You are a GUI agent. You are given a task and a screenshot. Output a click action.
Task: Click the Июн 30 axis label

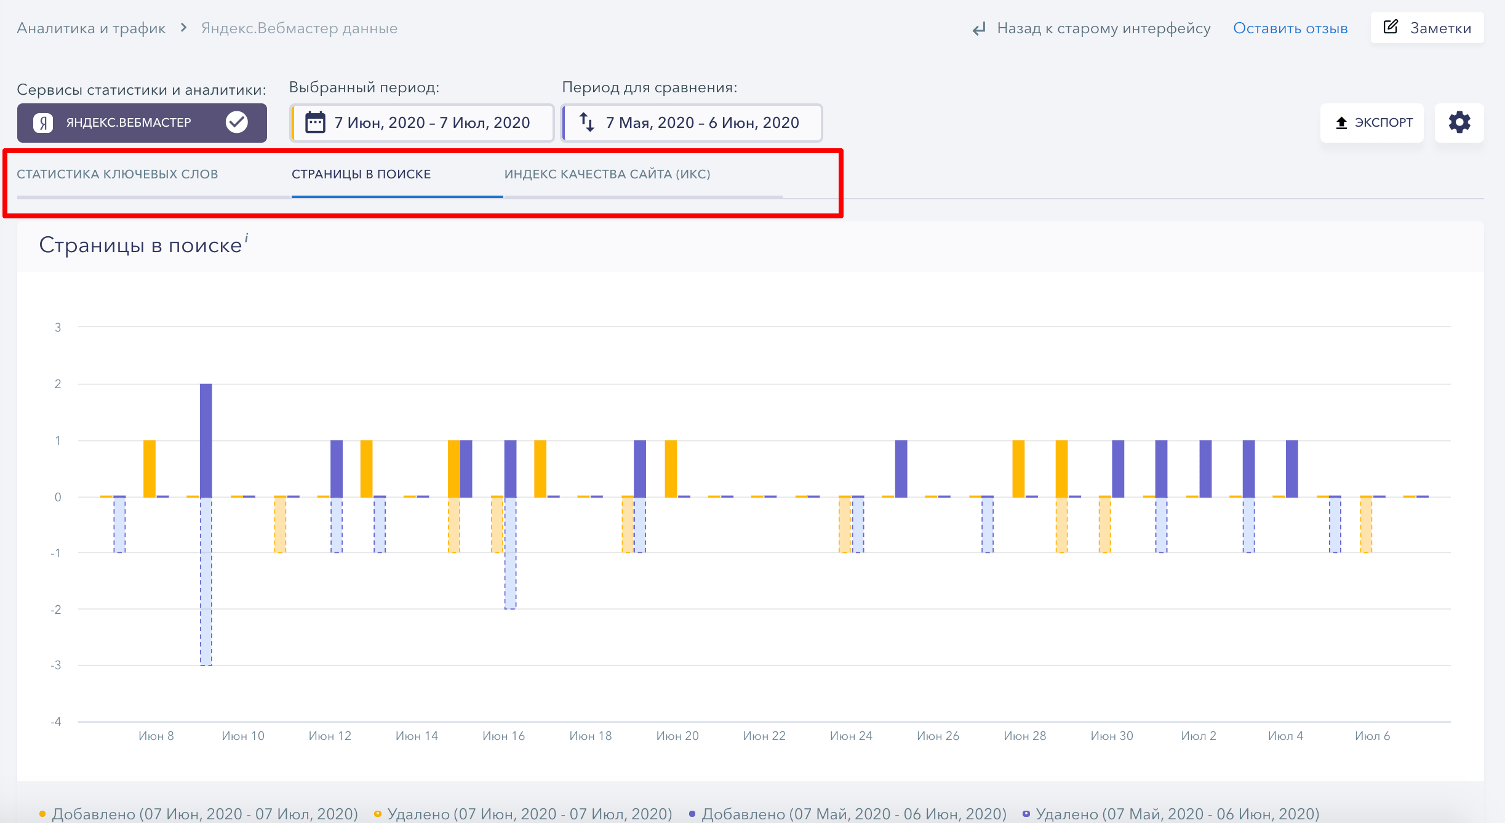[x=1112, y=736]
